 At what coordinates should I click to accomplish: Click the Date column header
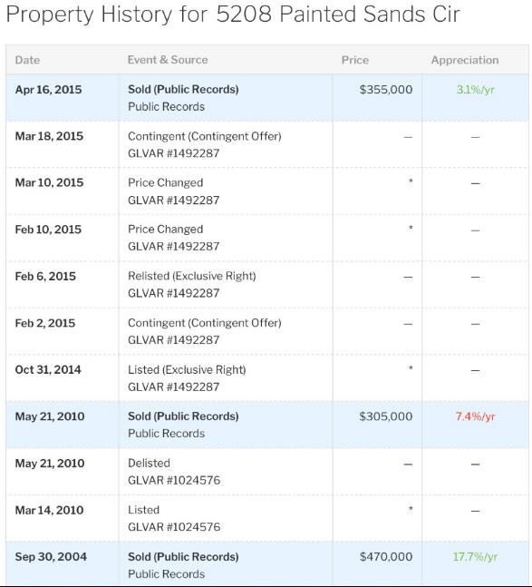click(x=27, y=60)
